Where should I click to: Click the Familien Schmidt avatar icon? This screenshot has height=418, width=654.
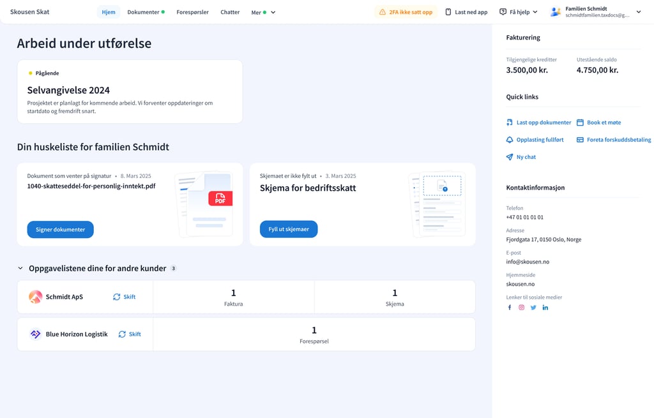pos(555,11)
